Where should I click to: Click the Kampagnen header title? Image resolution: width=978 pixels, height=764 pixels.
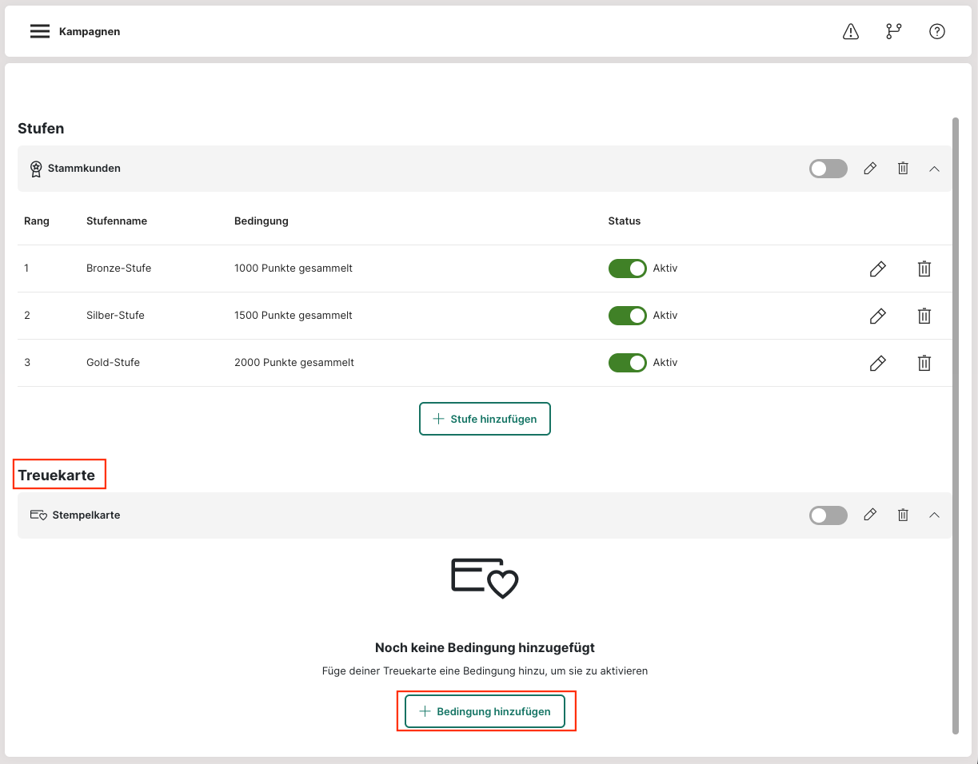point(90,32)
